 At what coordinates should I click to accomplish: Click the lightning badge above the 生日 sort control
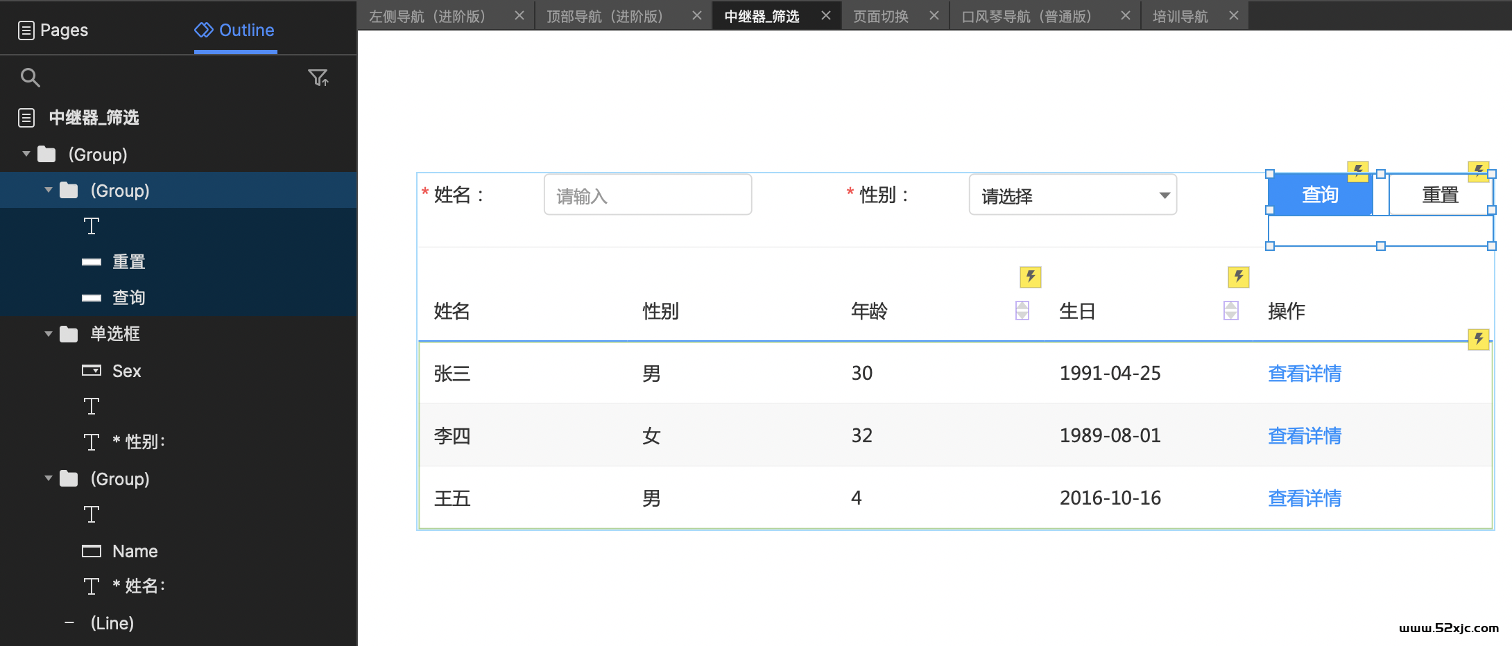coord(1238,277)
